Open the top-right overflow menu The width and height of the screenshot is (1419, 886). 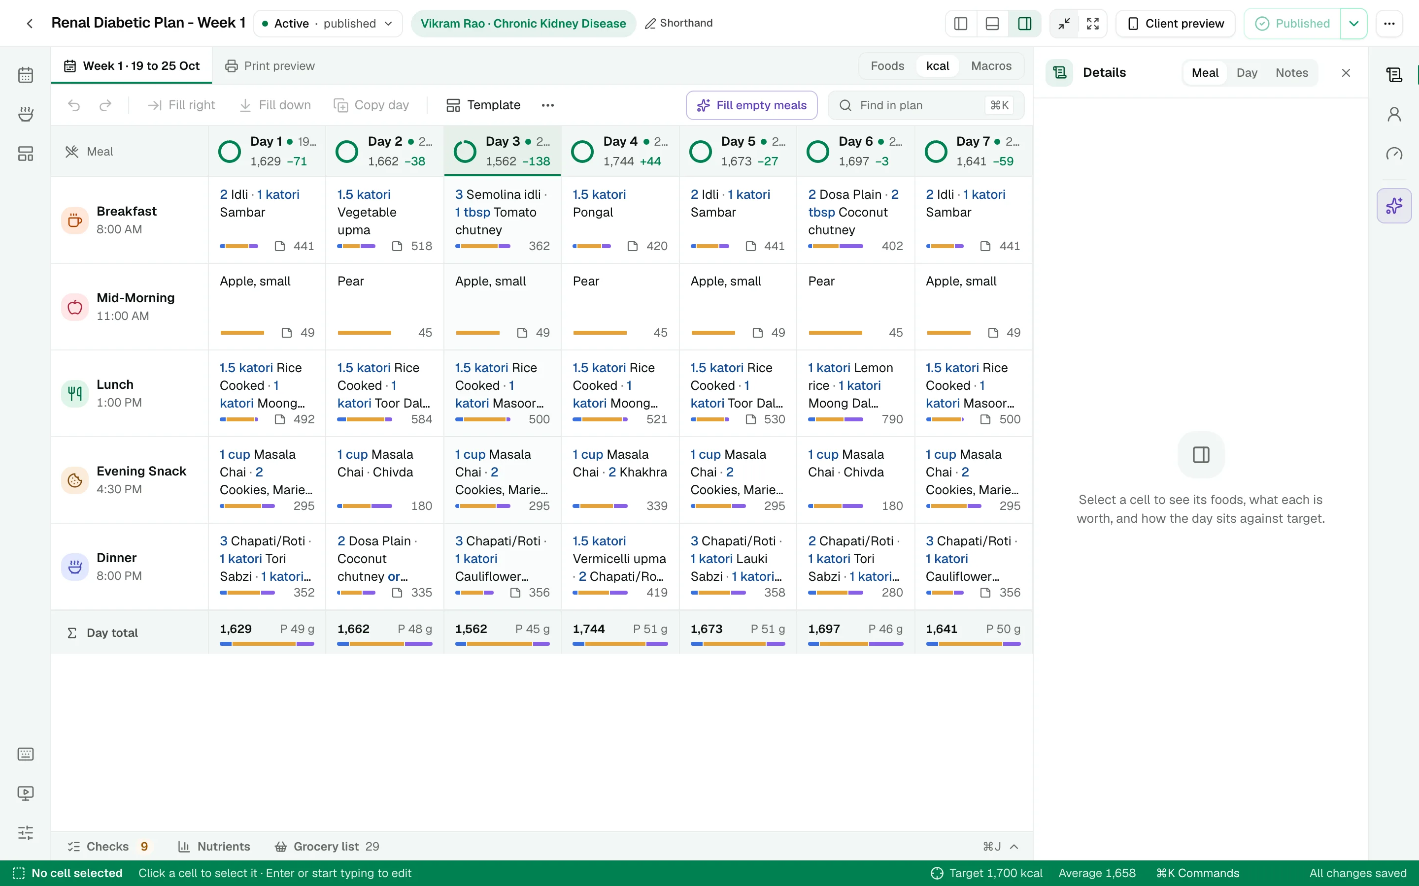[1389, 24]
